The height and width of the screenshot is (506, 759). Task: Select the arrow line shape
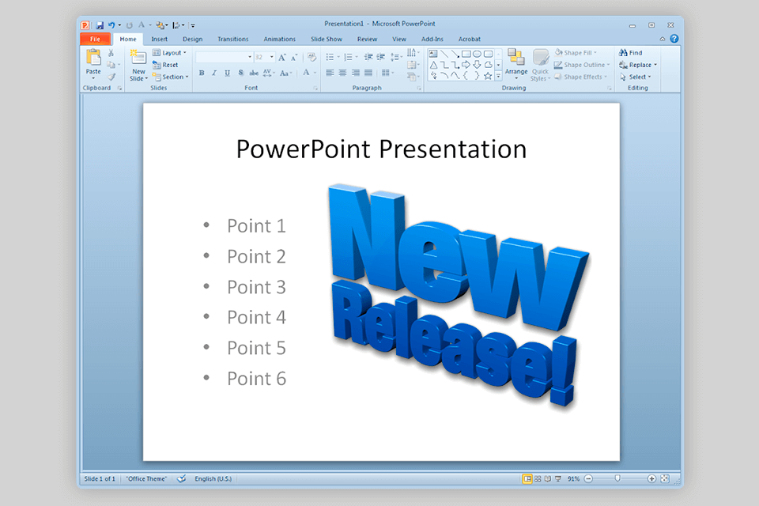tap(455, 54)
